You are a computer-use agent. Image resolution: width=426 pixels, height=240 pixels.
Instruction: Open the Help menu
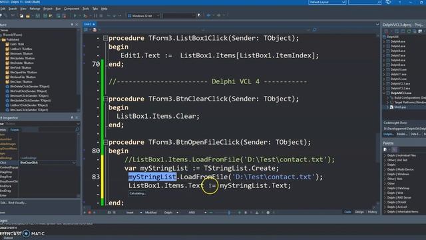coord(104,9)
